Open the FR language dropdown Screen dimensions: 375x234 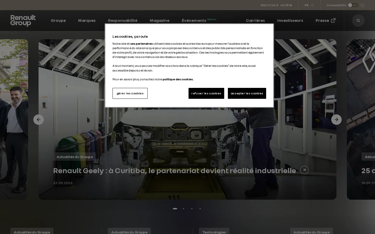coord(309,5)
